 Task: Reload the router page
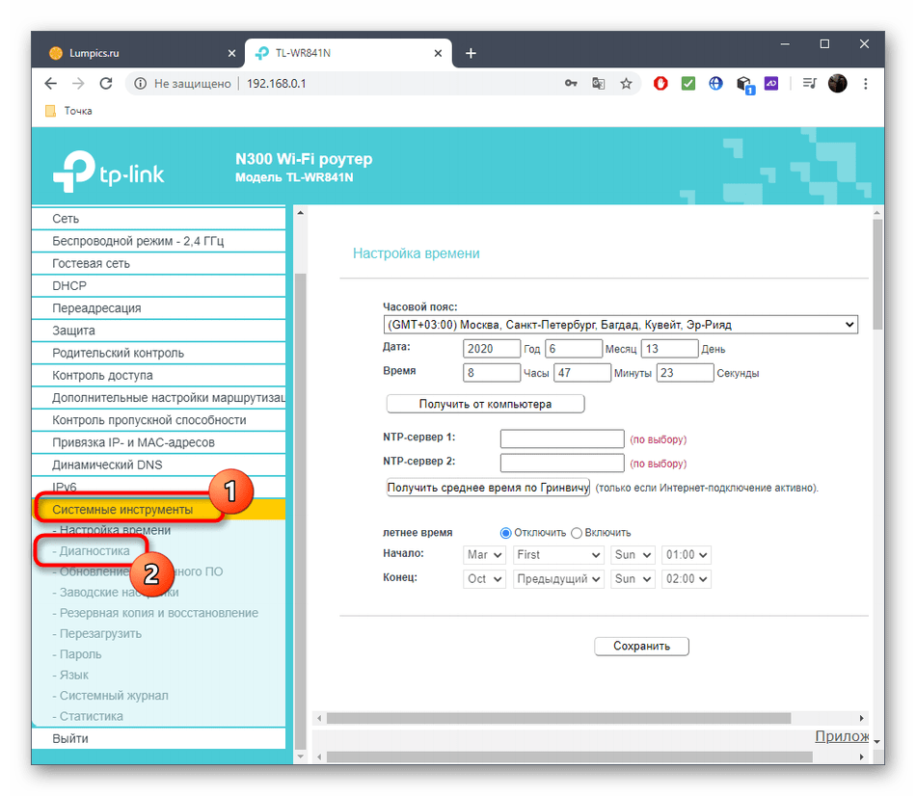[106, 84]
